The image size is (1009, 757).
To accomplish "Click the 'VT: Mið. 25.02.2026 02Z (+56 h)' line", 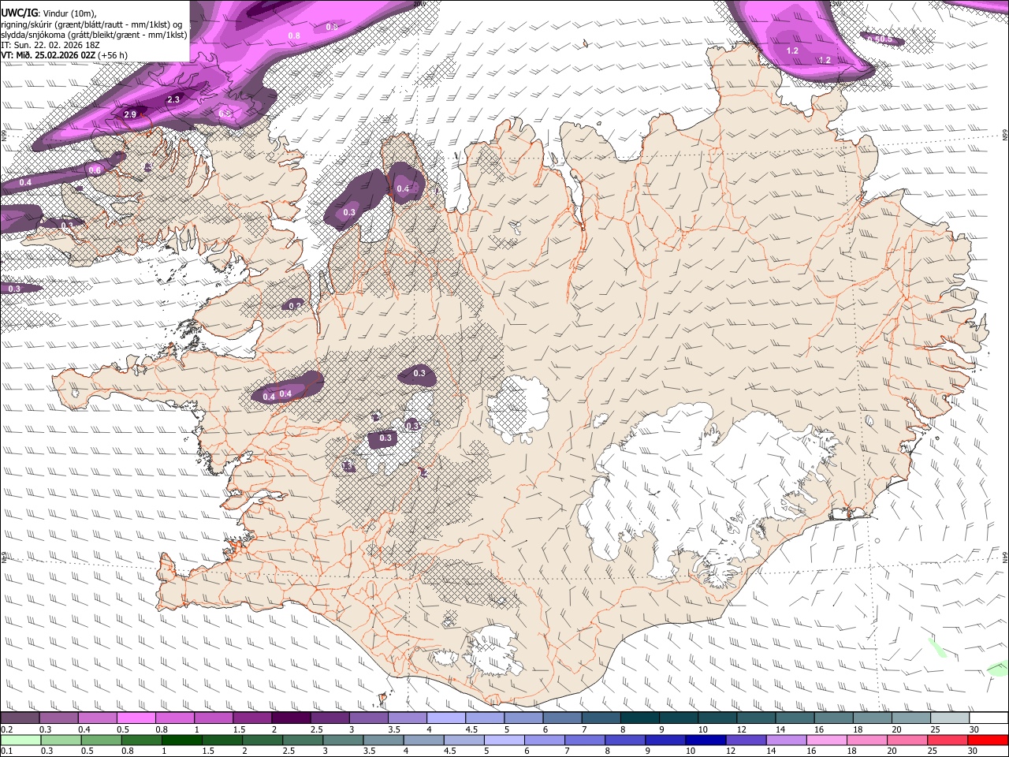I will click(x=65, y=56).
